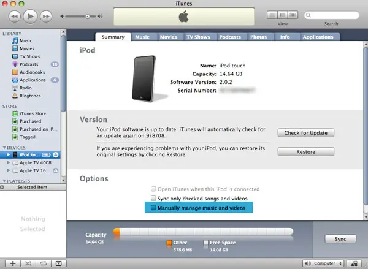Open the iTunes Store
The image size is (368, 269).
tap(33, 113)
